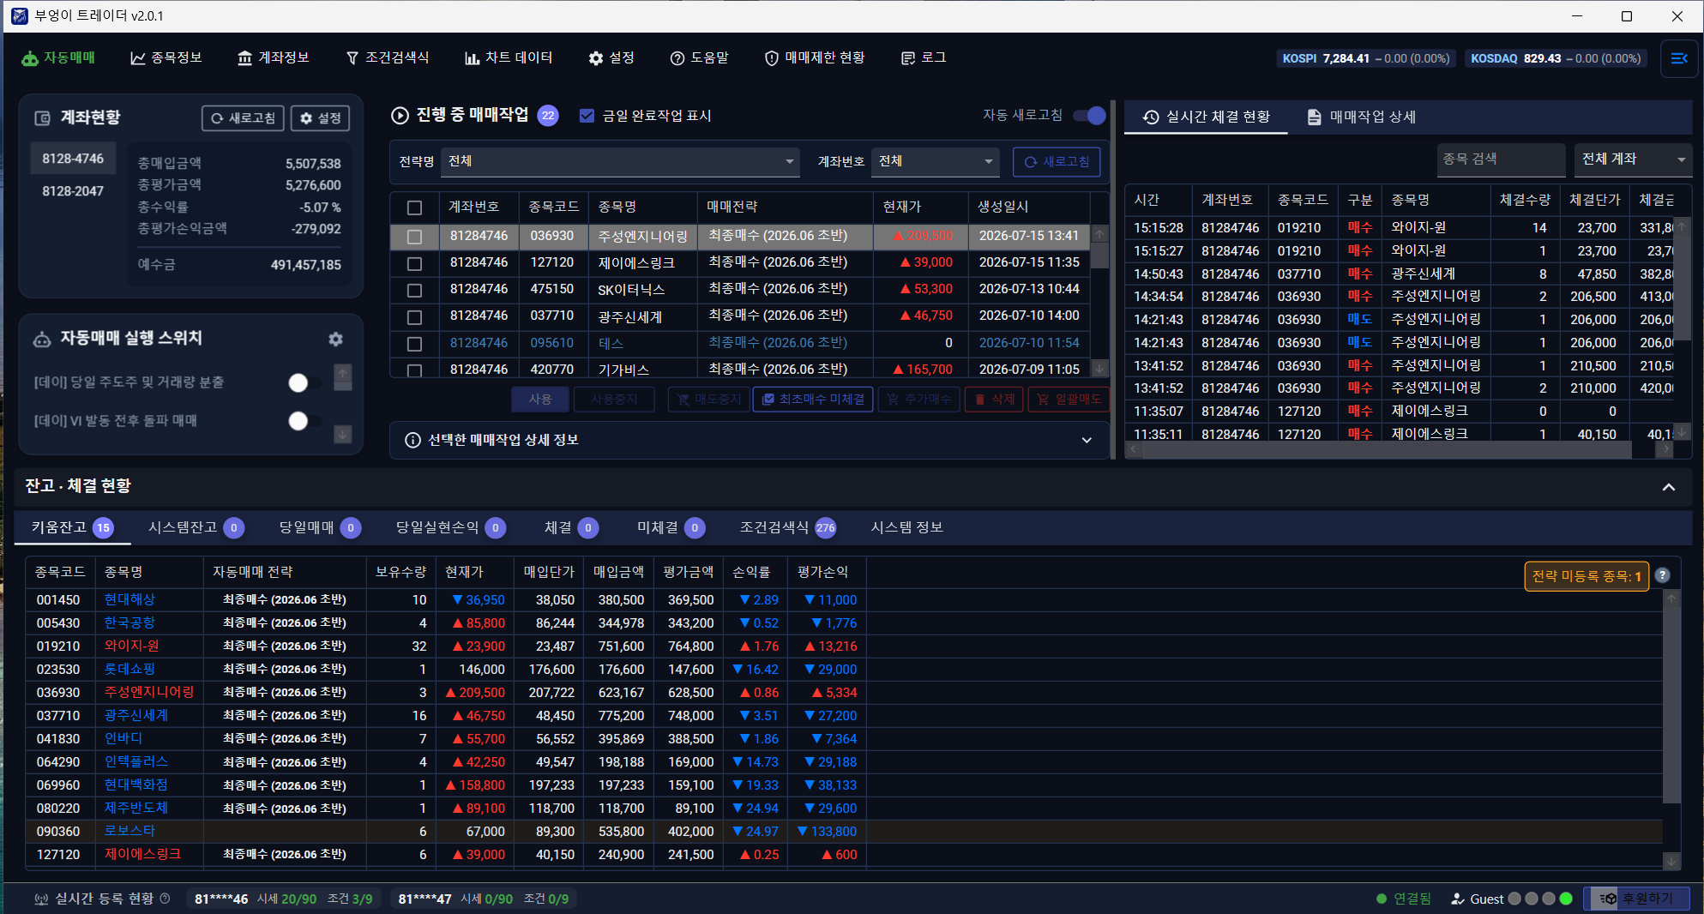Open the 조건검색식 tab in 잔고 panel
The image size is (1704, 914).
(x=787, y=527)
